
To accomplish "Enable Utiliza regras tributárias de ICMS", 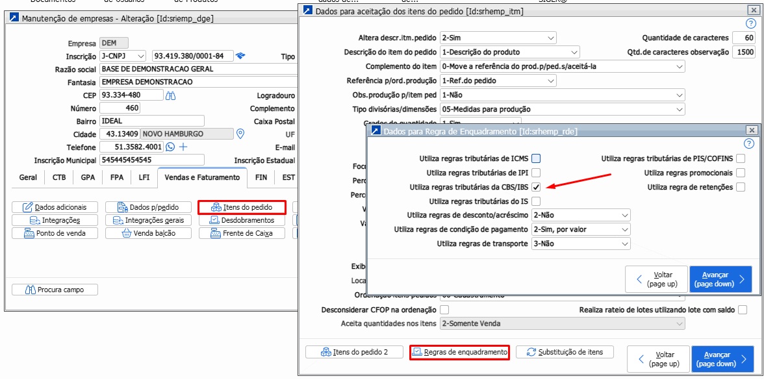I will (x=537, y=158).
